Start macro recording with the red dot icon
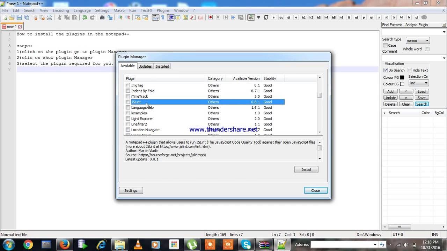 pyautogui.click(x=211, y=17)
